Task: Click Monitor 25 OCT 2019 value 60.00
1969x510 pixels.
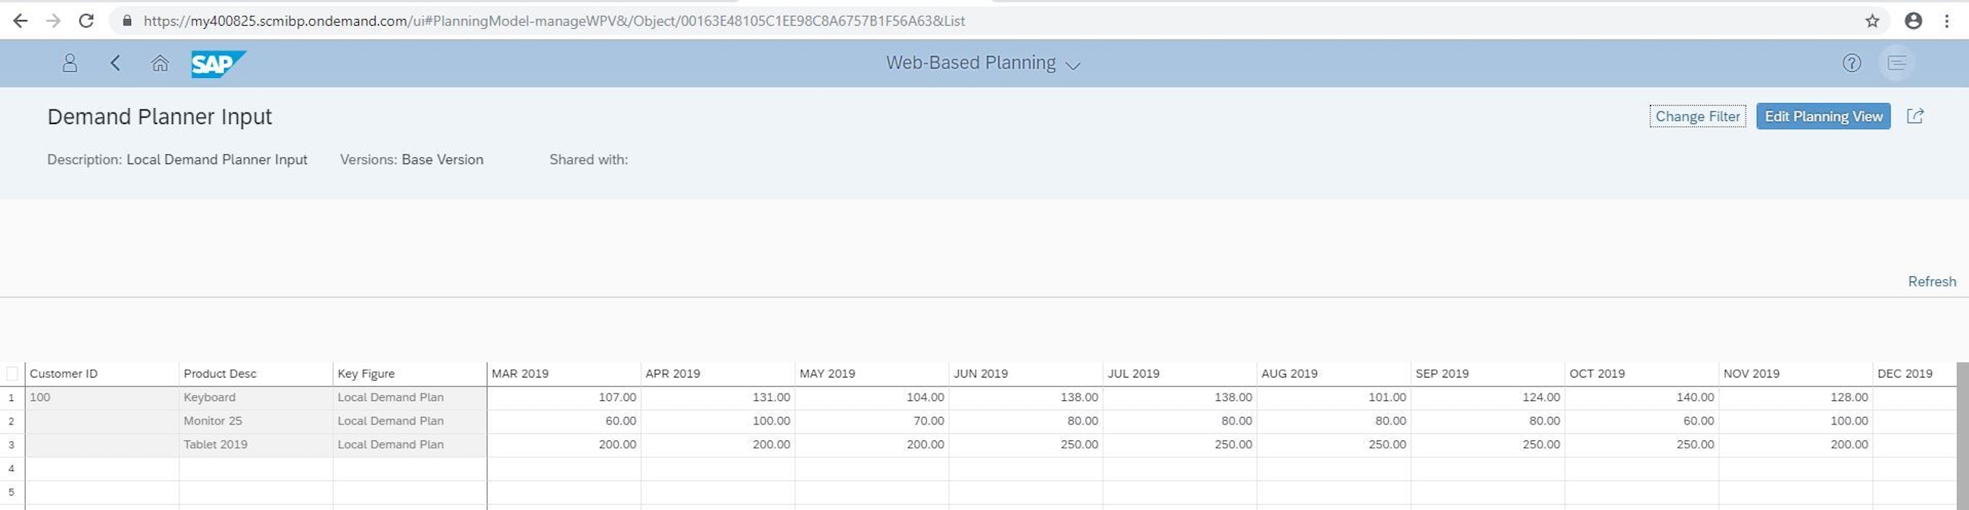Action: [x=1642, y=421]
